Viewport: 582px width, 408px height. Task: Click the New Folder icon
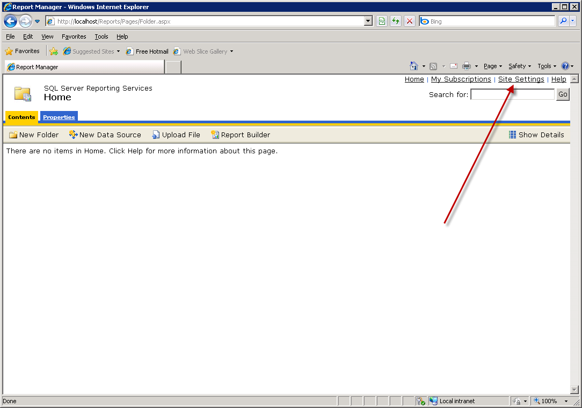pos(13,135)
